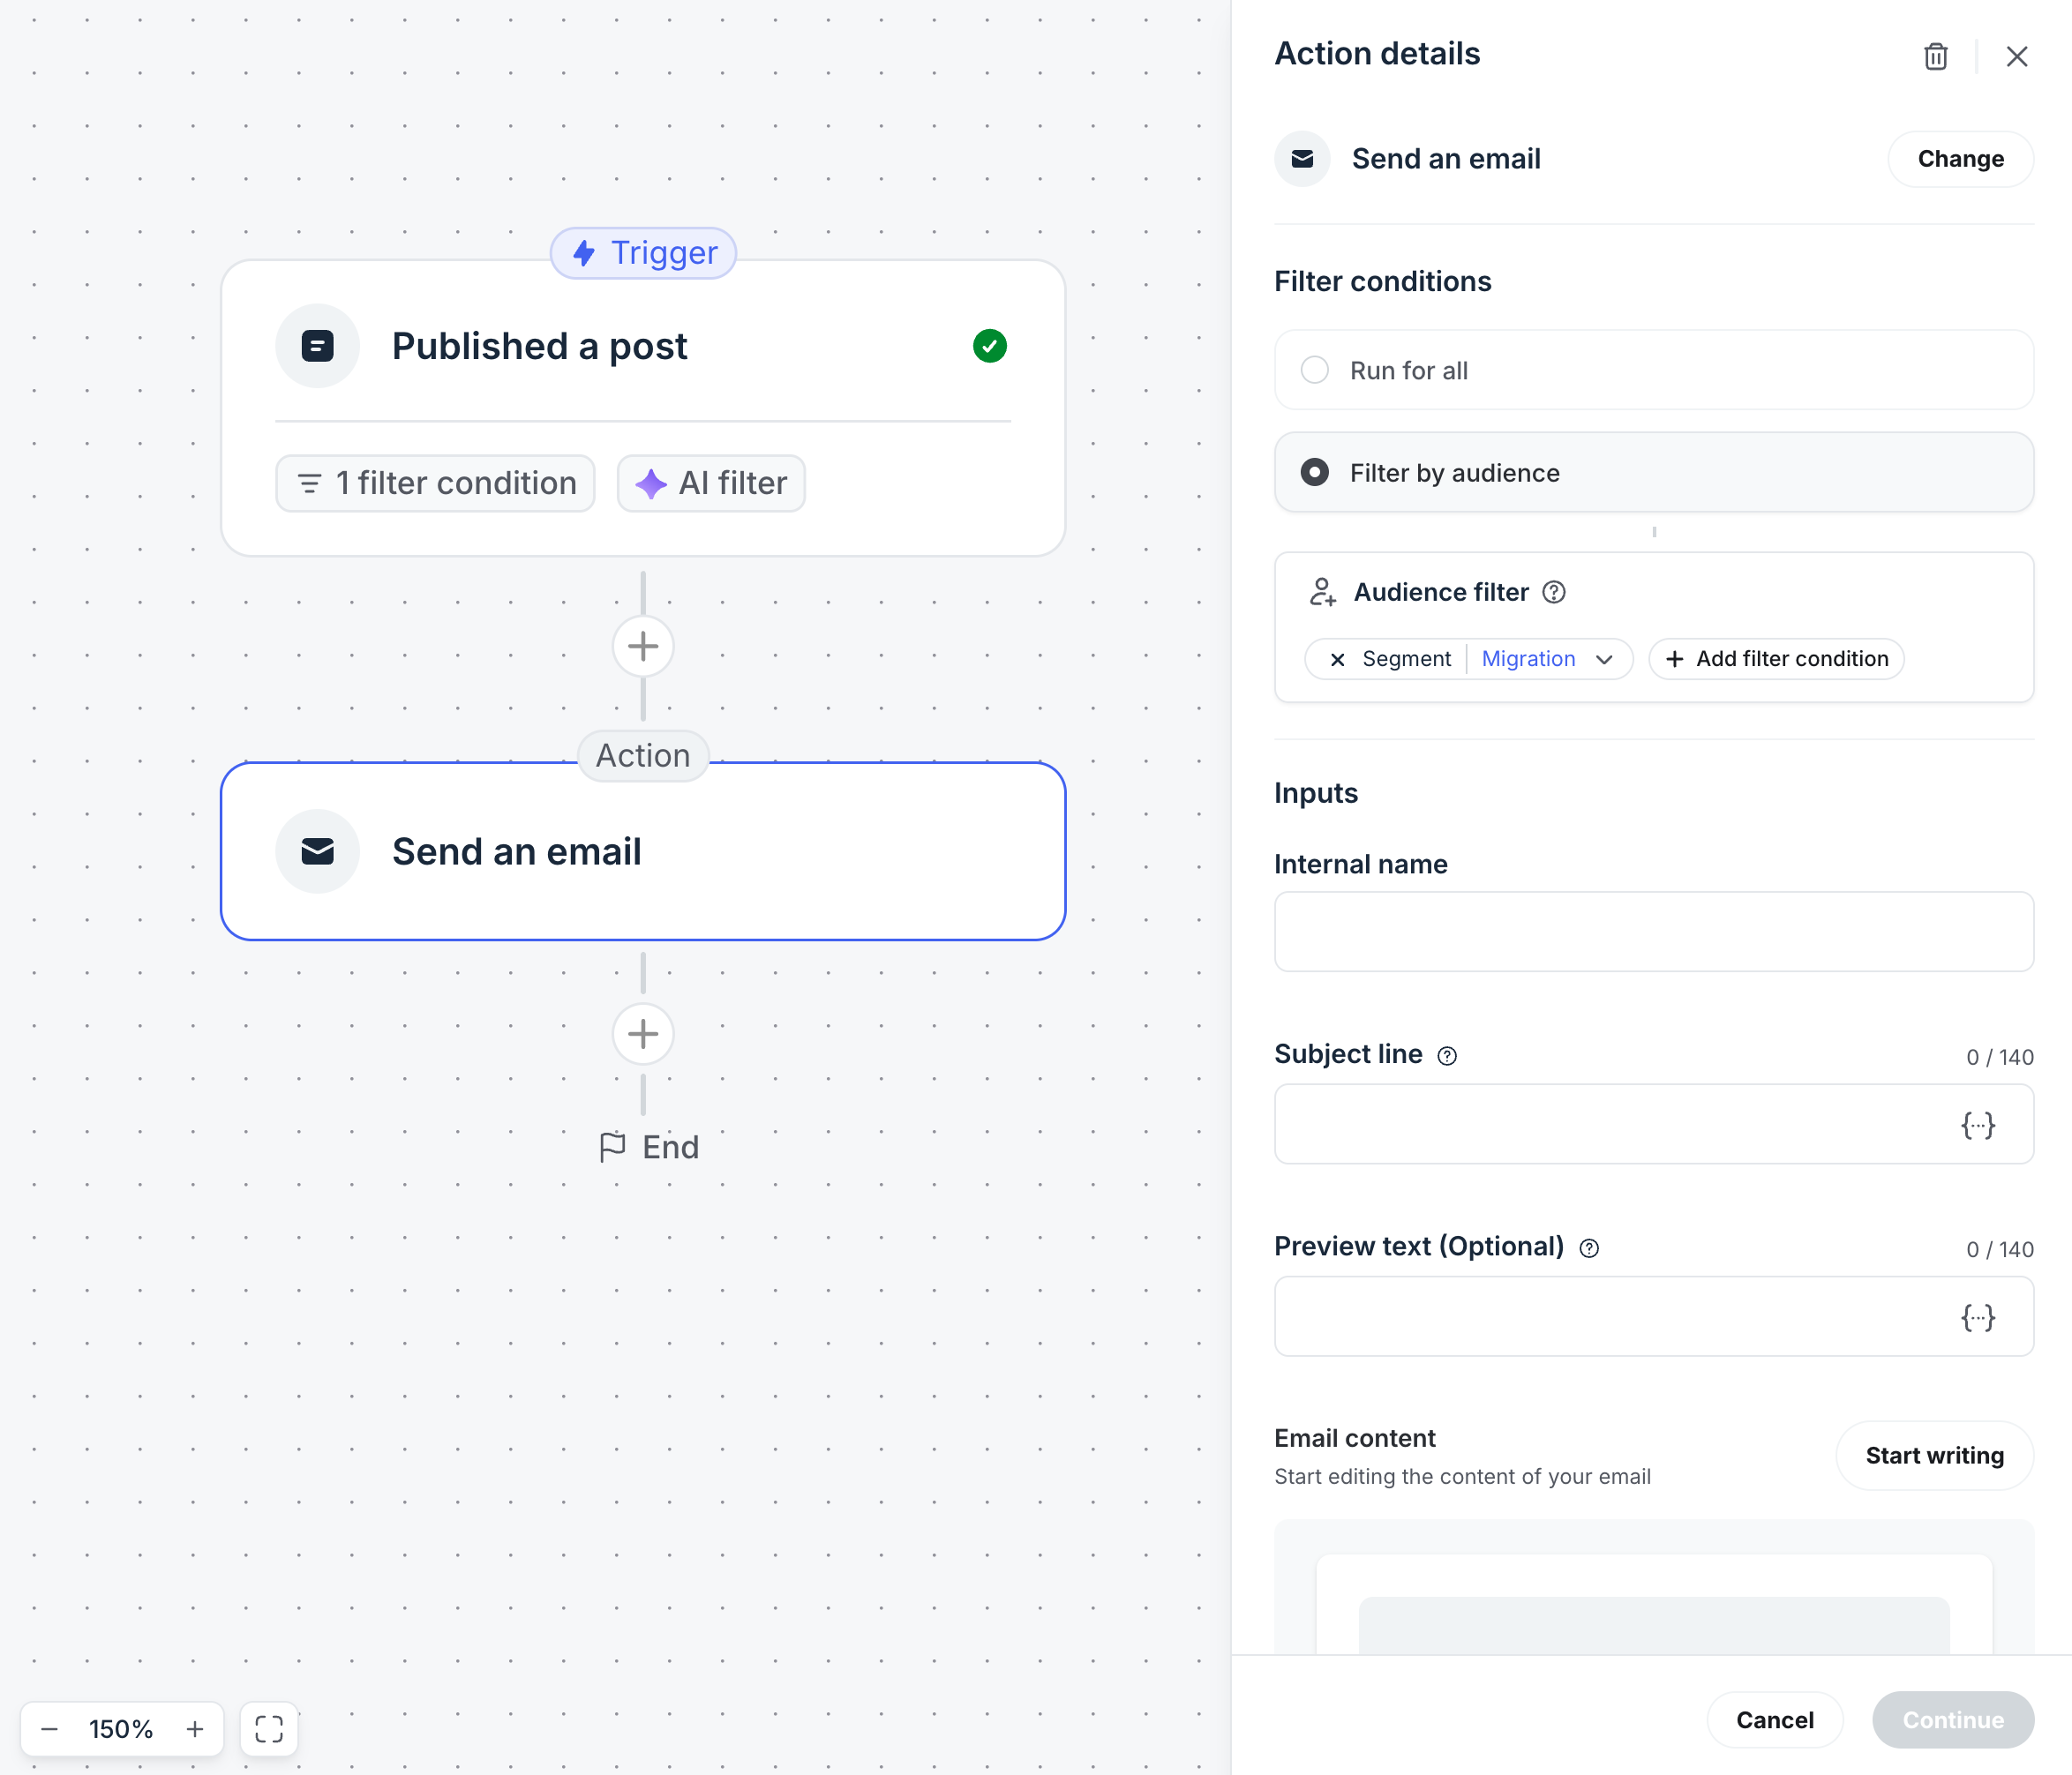This screenshot has width=2072, height=1775.
Task: Select the Send an email action card
Action: click(643, 851)
